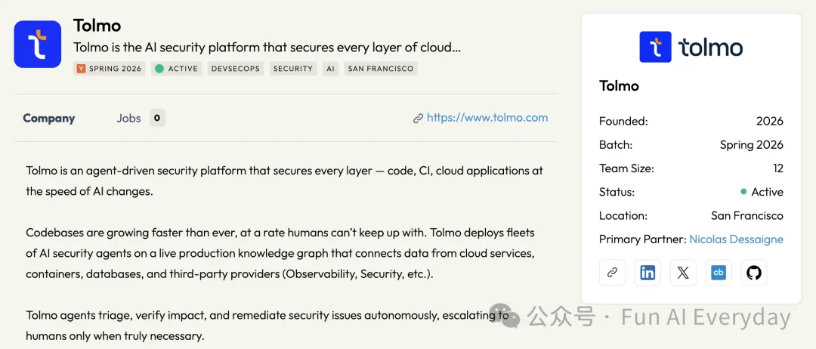Click the SAN FRANCISCO location tag

(x=380, y=69)
